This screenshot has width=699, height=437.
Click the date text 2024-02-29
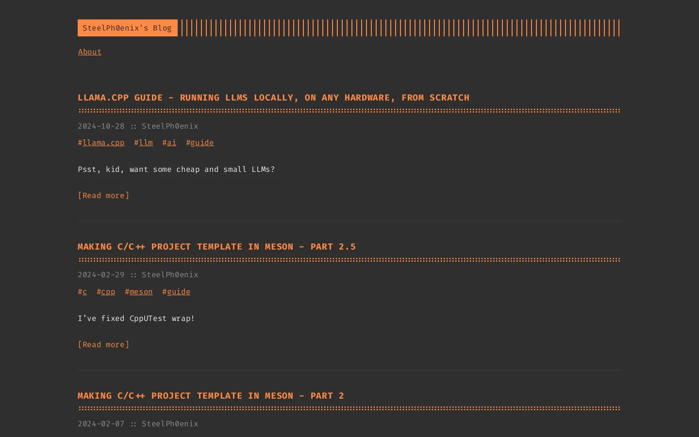pyautogui.click(x=101, y=275)
